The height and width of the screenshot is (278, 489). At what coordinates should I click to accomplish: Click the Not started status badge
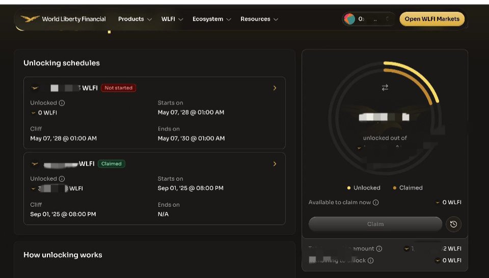pos(119,88)
